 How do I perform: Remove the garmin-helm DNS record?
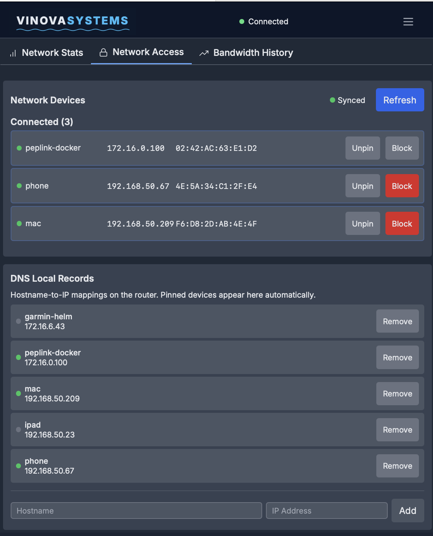click(397, 321)
